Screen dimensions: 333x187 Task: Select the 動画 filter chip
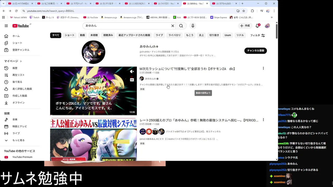(x=82, y=35)
